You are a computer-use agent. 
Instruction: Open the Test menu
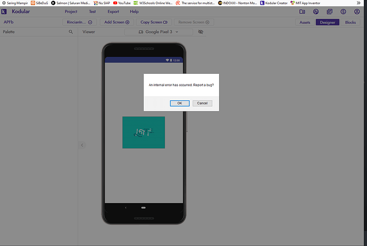coord(92,12)
